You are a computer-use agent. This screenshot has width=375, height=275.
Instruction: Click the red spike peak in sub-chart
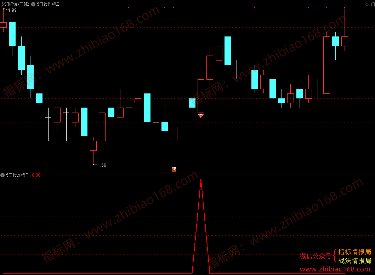[x=201, y=180]
